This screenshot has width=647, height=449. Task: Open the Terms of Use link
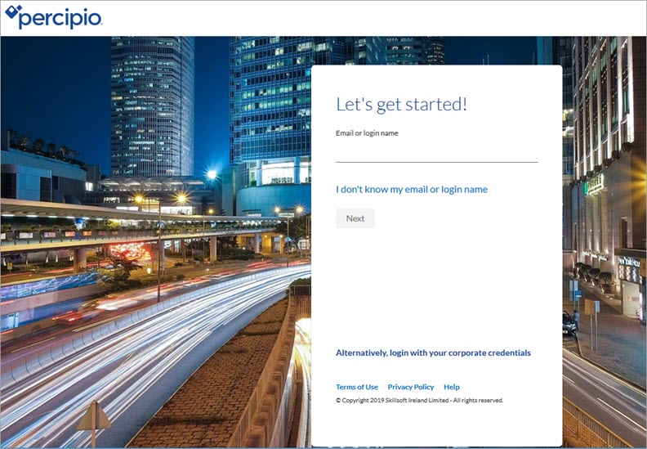(356, 387)
